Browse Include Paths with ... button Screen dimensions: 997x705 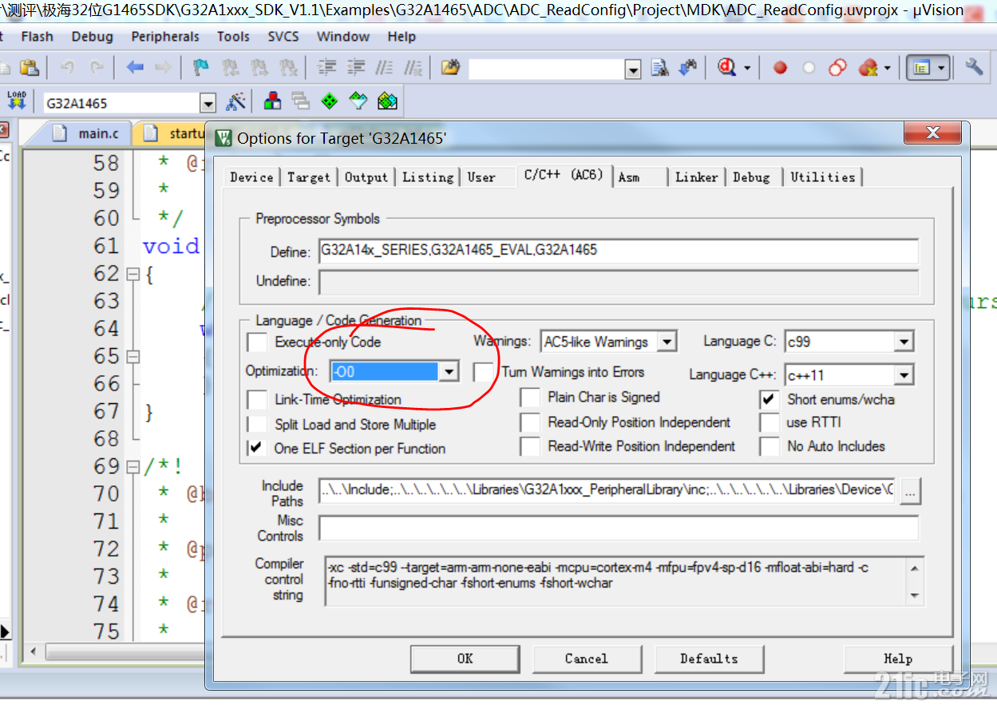[x=911, y=491]
